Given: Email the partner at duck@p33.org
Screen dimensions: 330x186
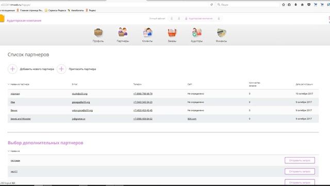Looking at the screenshot, I should tap(79, 94).
